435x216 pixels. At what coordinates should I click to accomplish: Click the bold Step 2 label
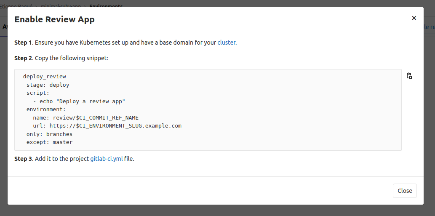coord(23,58)
